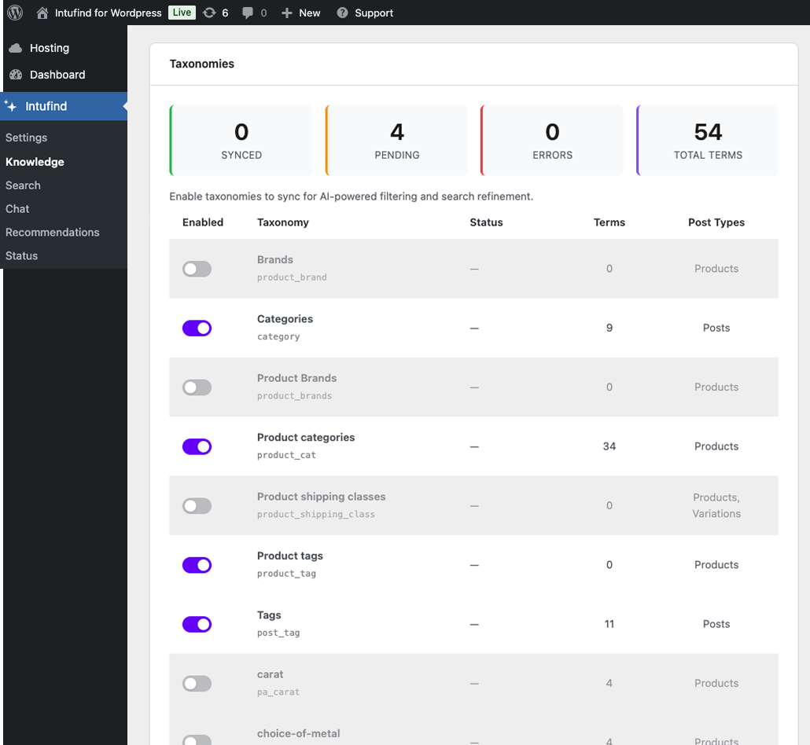Screen dimensions: 810x745
Task: Disable the Categories taxonomy toggle
Action: pyautogui.click(x=197, y=328)
